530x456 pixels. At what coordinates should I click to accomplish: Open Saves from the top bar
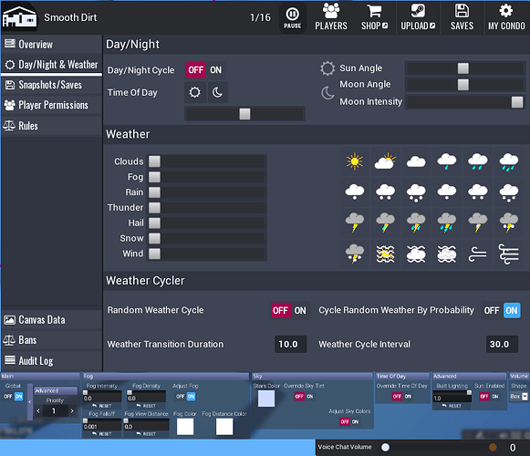[x=462, y=17]
